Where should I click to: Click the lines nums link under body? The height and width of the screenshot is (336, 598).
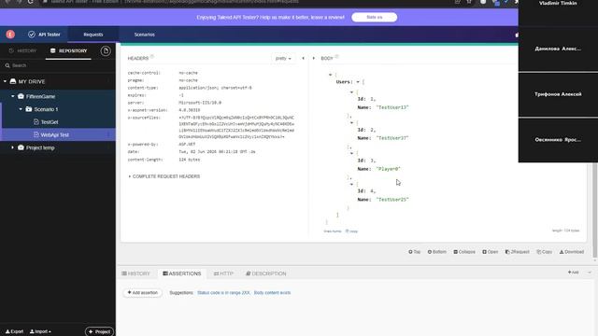(333, 231)
